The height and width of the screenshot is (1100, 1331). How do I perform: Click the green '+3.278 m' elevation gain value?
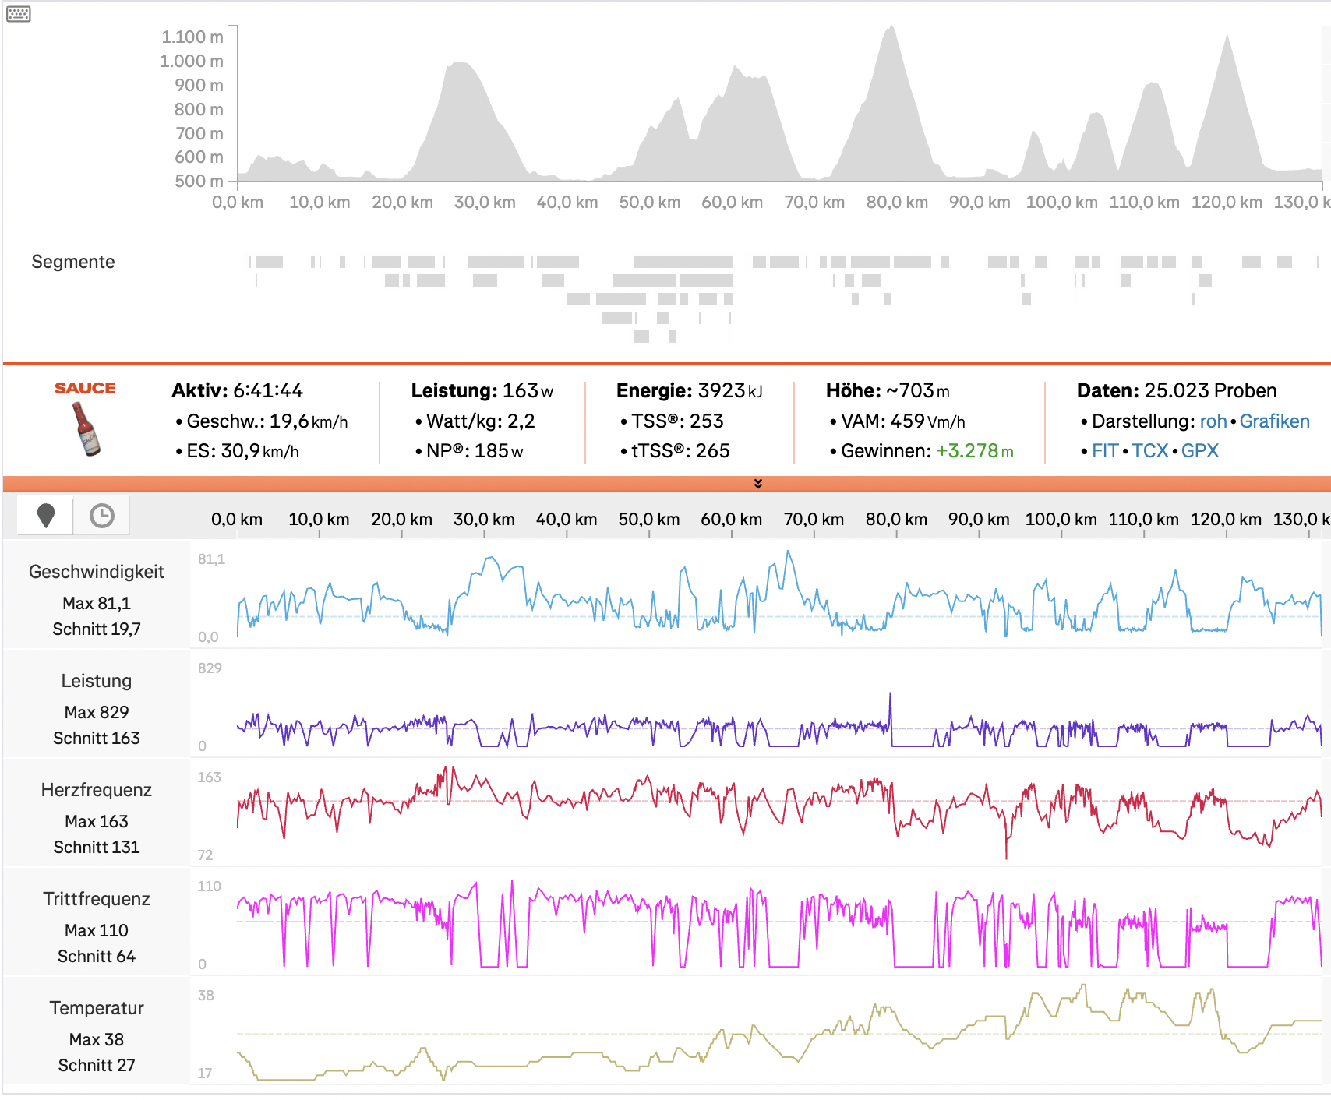[975, 451]
